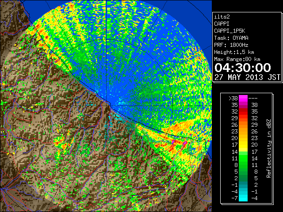Click the '>38' legend value
283x212 pixels.
(233, 98)
